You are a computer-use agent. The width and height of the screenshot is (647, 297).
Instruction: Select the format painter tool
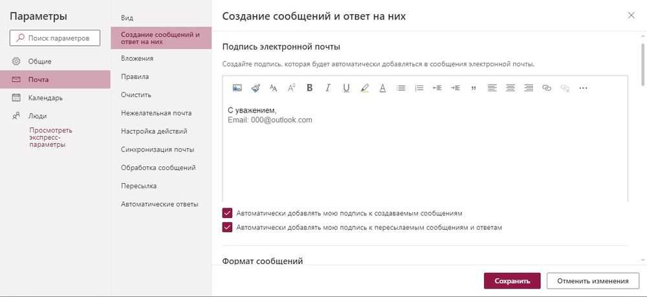(x=255, y=88)
